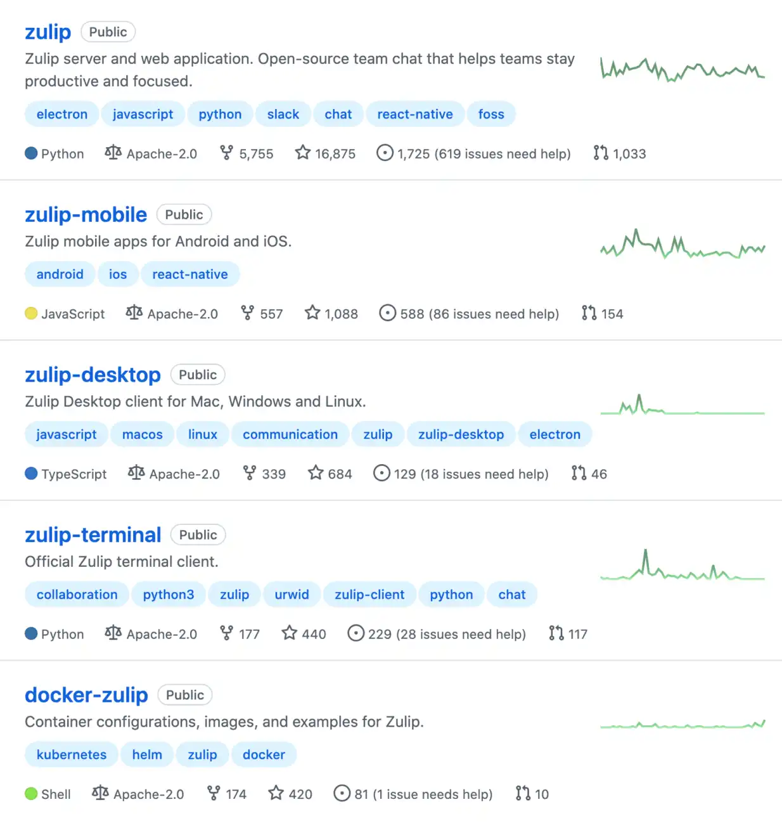Open the zulip-mobile repository

tap(86, 214)
